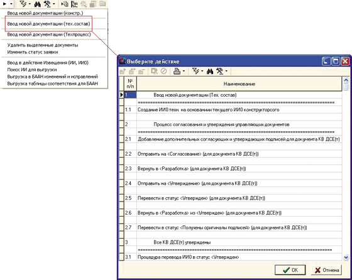Click the greyed-out link icon in the top toolbar
This screenshot has height=280, width=352.
84,4
